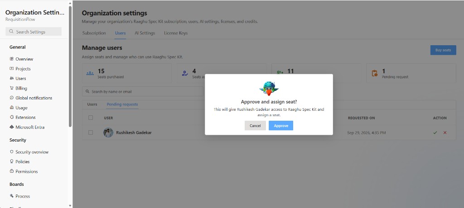Check the box for Rushikesh Gadekar's row
The image size is (464, 208).
[x=91, y=132]
